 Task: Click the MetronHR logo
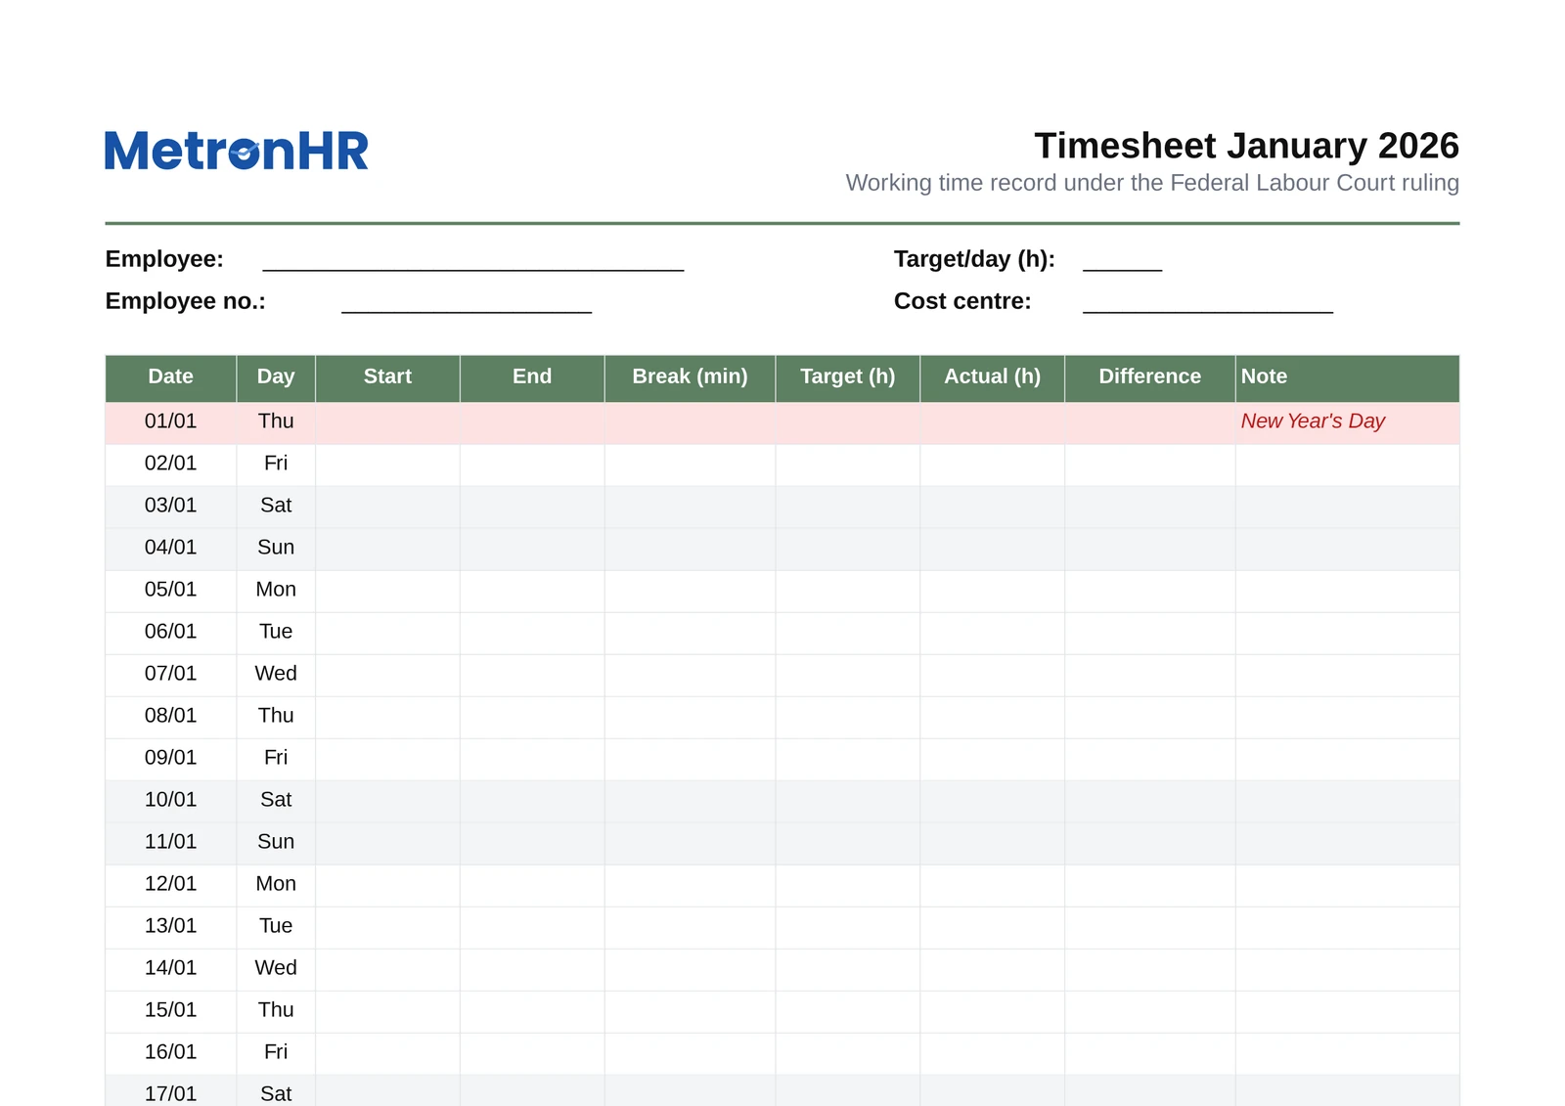click(237, 151)
